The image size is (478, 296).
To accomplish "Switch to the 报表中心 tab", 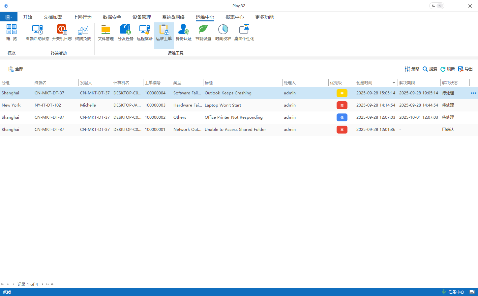I will click(x=234, y=17).
